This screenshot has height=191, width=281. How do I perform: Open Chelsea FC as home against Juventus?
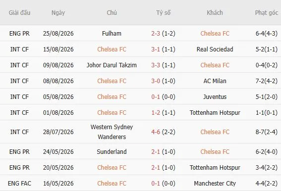(x=112, y=97)
